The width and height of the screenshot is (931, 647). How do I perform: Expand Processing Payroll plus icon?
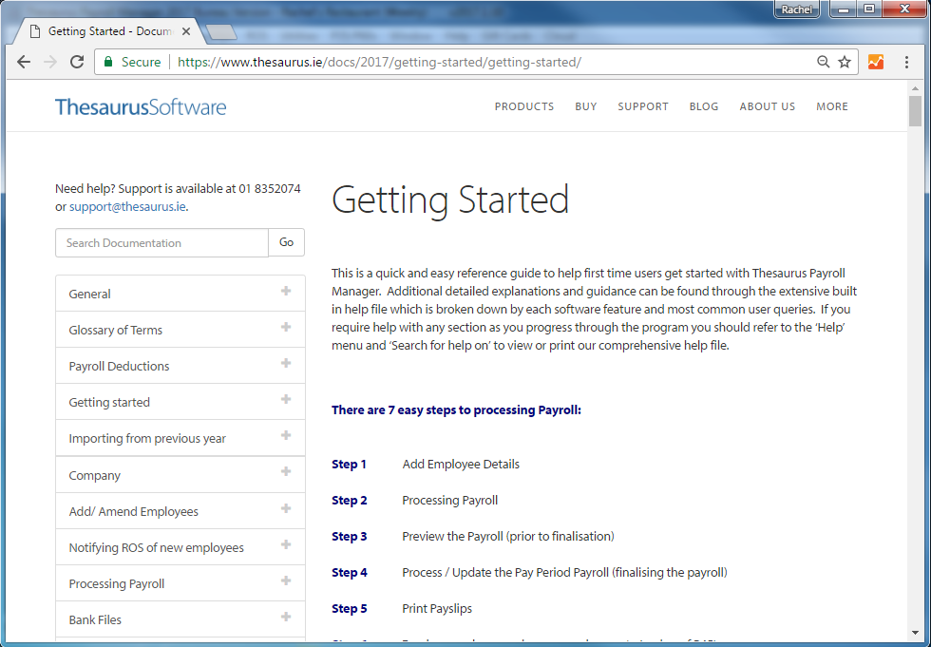(286, 580)
